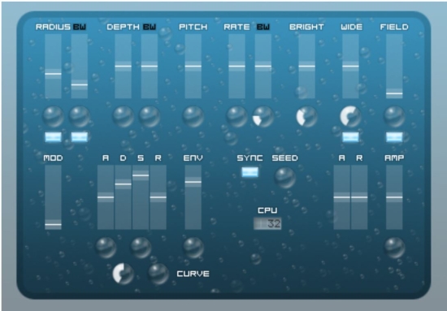Toggle the switch under the WIDE knob
Screen dimensions: 447x311
[x=350, y=137]
